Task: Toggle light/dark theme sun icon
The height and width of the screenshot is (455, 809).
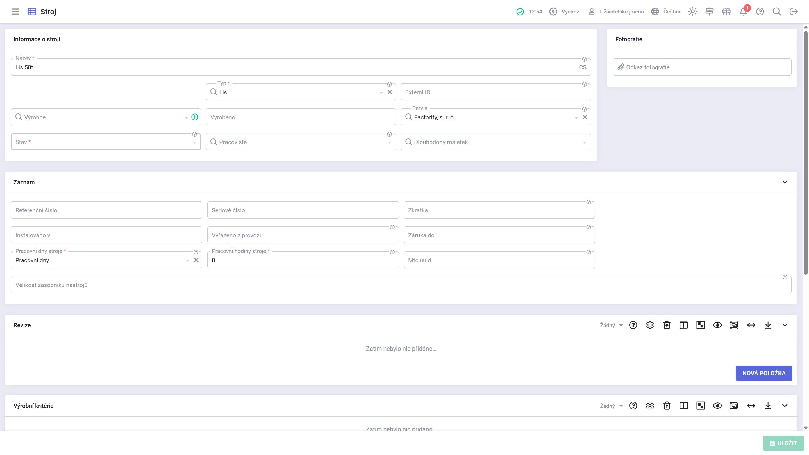Action: (692, 12)
